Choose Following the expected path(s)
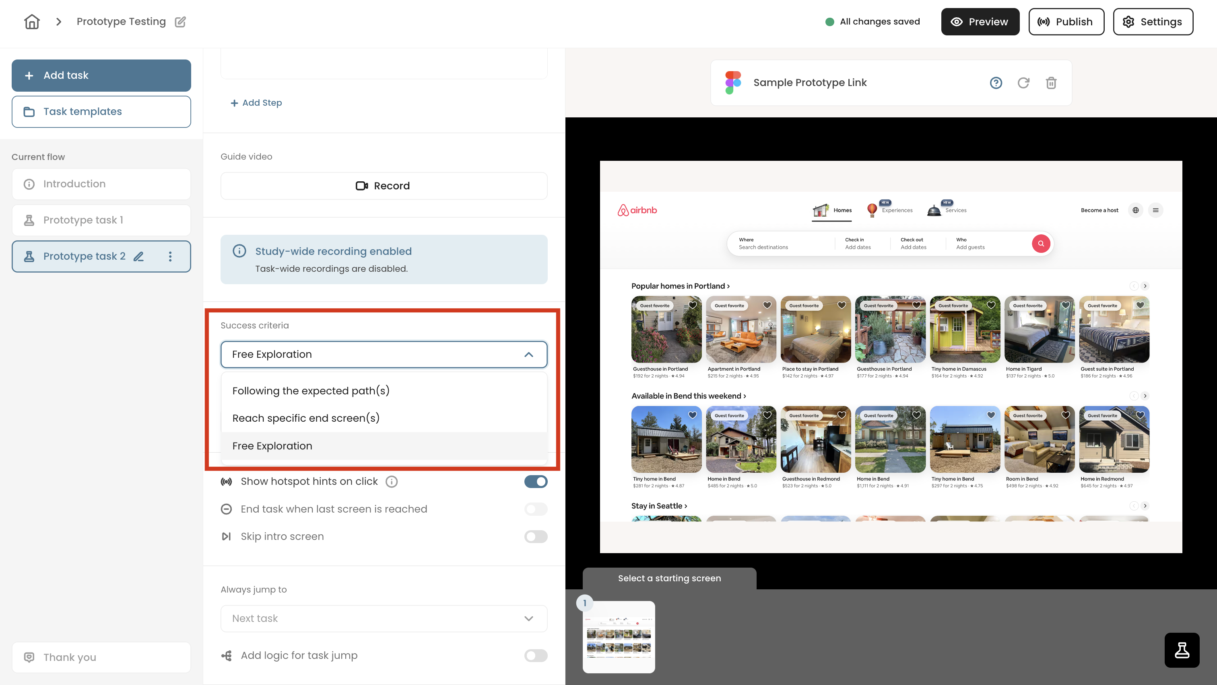1217x685 pixels. 384,391
